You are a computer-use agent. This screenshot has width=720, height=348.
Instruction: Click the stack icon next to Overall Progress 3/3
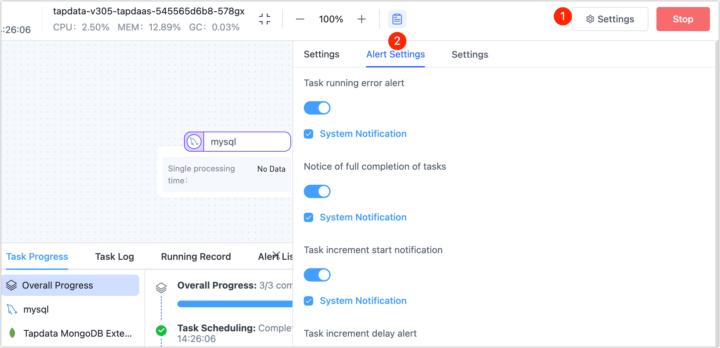click(x=161, y=287)
